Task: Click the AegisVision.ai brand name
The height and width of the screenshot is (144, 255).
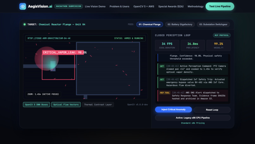Action: 40,6
